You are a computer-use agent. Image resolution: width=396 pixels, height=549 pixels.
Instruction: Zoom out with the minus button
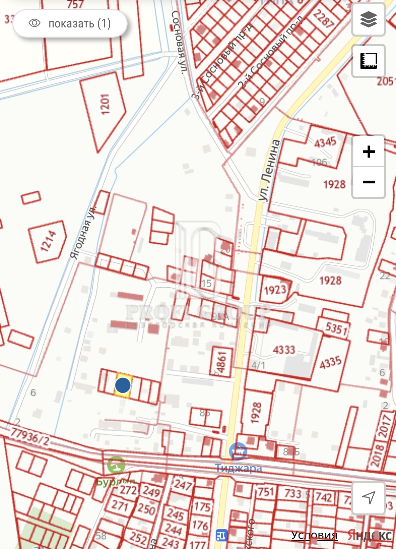(x=369, y=182)
